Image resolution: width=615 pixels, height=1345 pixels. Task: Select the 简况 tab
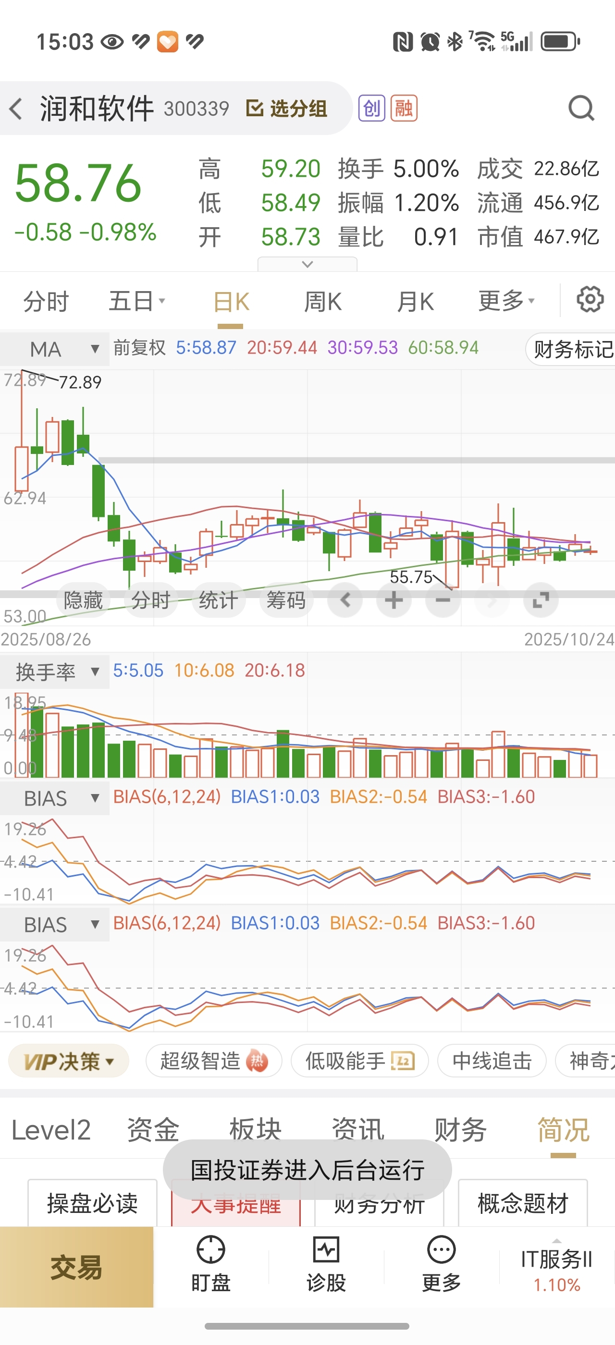(x=563, y=1130)
